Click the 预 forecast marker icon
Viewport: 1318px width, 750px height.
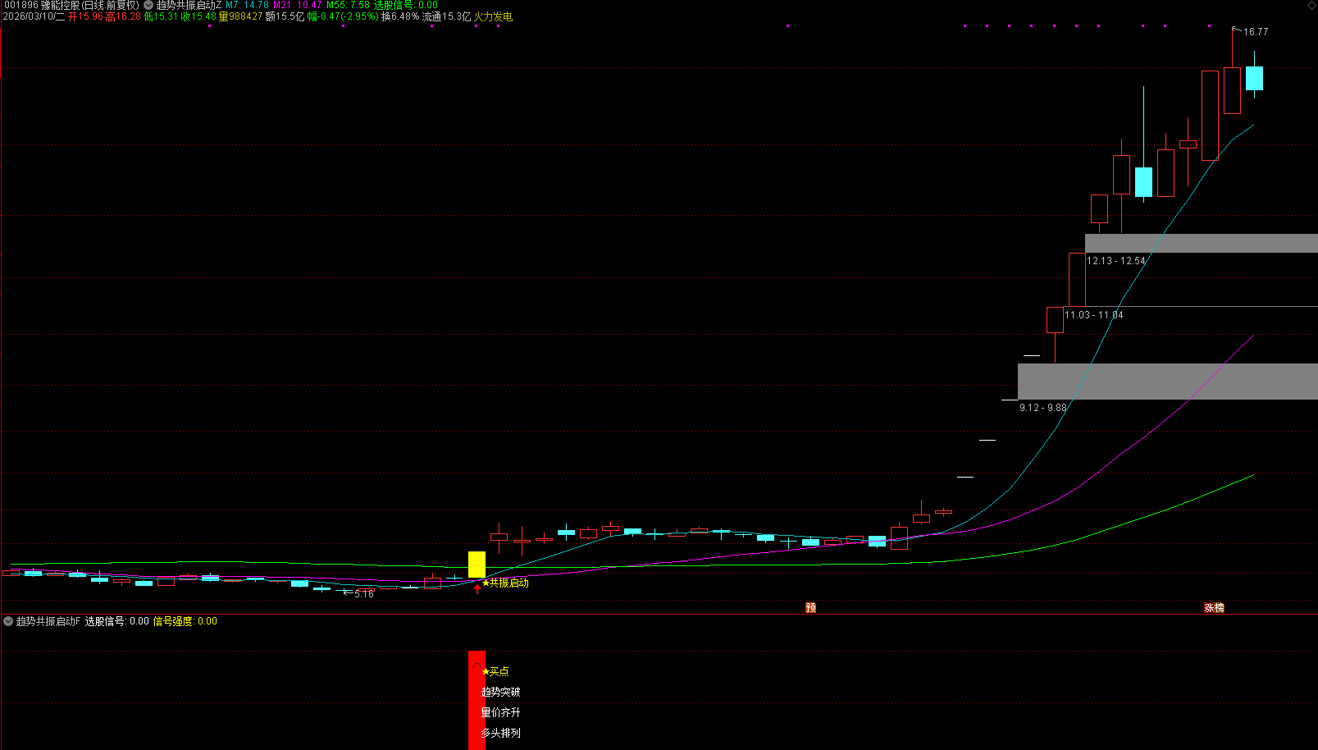pos(810,607)
